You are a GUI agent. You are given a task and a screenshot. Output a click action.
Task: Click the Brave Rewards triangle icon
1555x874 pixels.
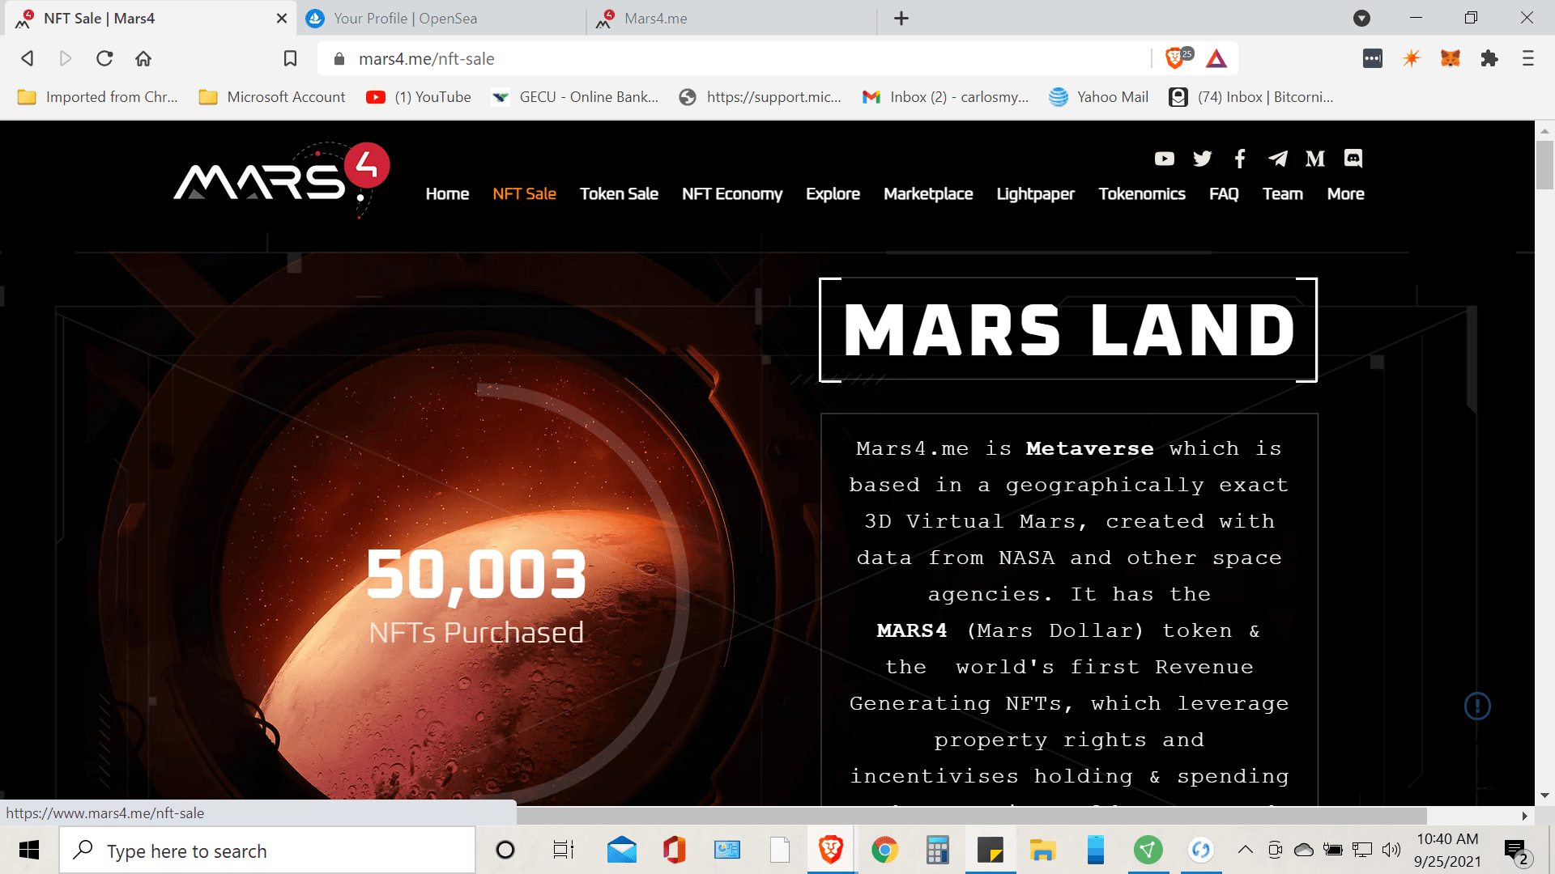point(1216,58)
